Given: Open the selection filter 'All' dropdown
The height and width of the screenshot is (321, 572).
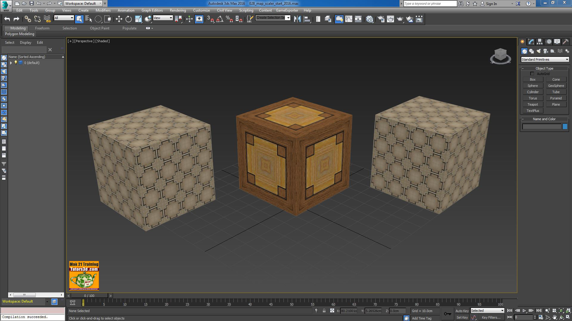Looking at the screenshot, I should pyautogui.click(x=64, y=18).
